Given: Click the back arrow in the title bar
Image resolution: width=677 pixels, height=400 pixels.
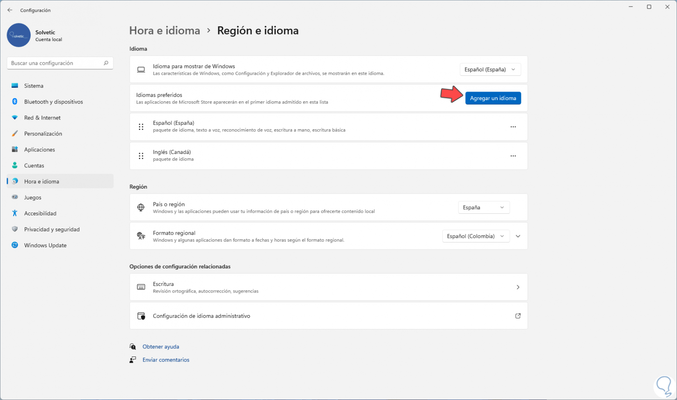Looking at the screenshot, I should click(10, 10).
